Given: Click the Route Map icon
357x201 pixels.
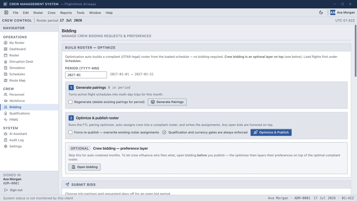Looking at the screenshot, I should pos(6,80).
